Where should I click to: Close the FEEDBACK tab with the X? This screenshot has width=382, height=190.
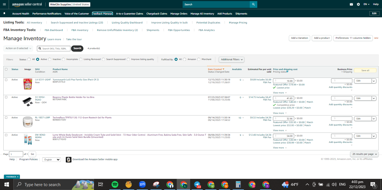point(18,177)
